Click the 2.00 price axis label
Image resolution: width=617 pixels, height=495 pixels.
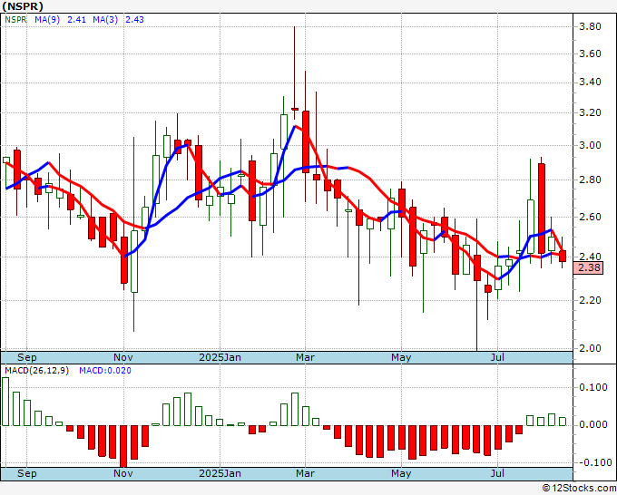(591, 348)
